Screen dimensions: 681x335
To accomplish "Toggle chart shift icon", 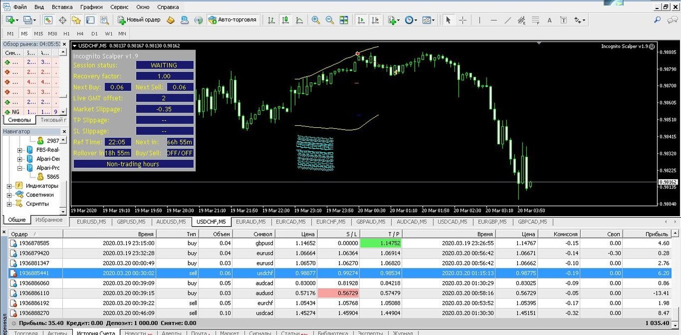I will point(375,20).
